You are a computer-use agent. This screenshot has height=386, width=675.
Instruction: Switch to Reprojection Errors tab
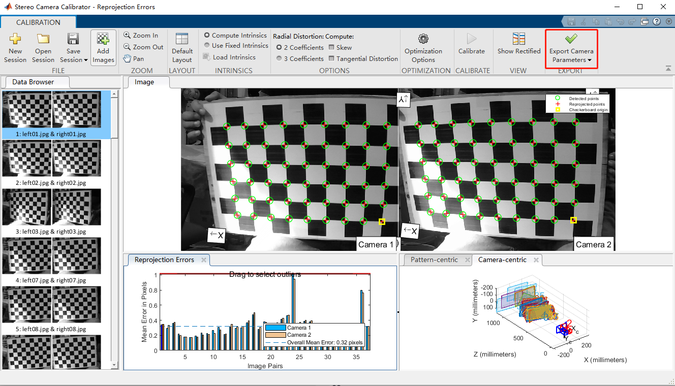[x=164, y=260]
